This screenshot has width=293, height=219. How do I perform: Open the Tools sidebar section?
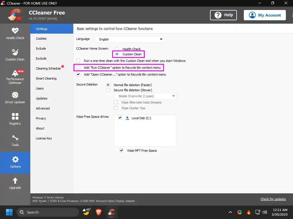pos(15,140)
